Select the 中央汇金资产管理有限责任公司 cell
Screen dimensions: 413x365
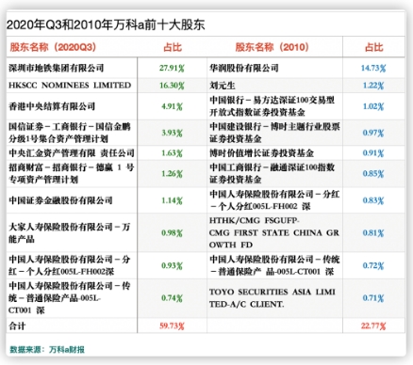point(72,153)
